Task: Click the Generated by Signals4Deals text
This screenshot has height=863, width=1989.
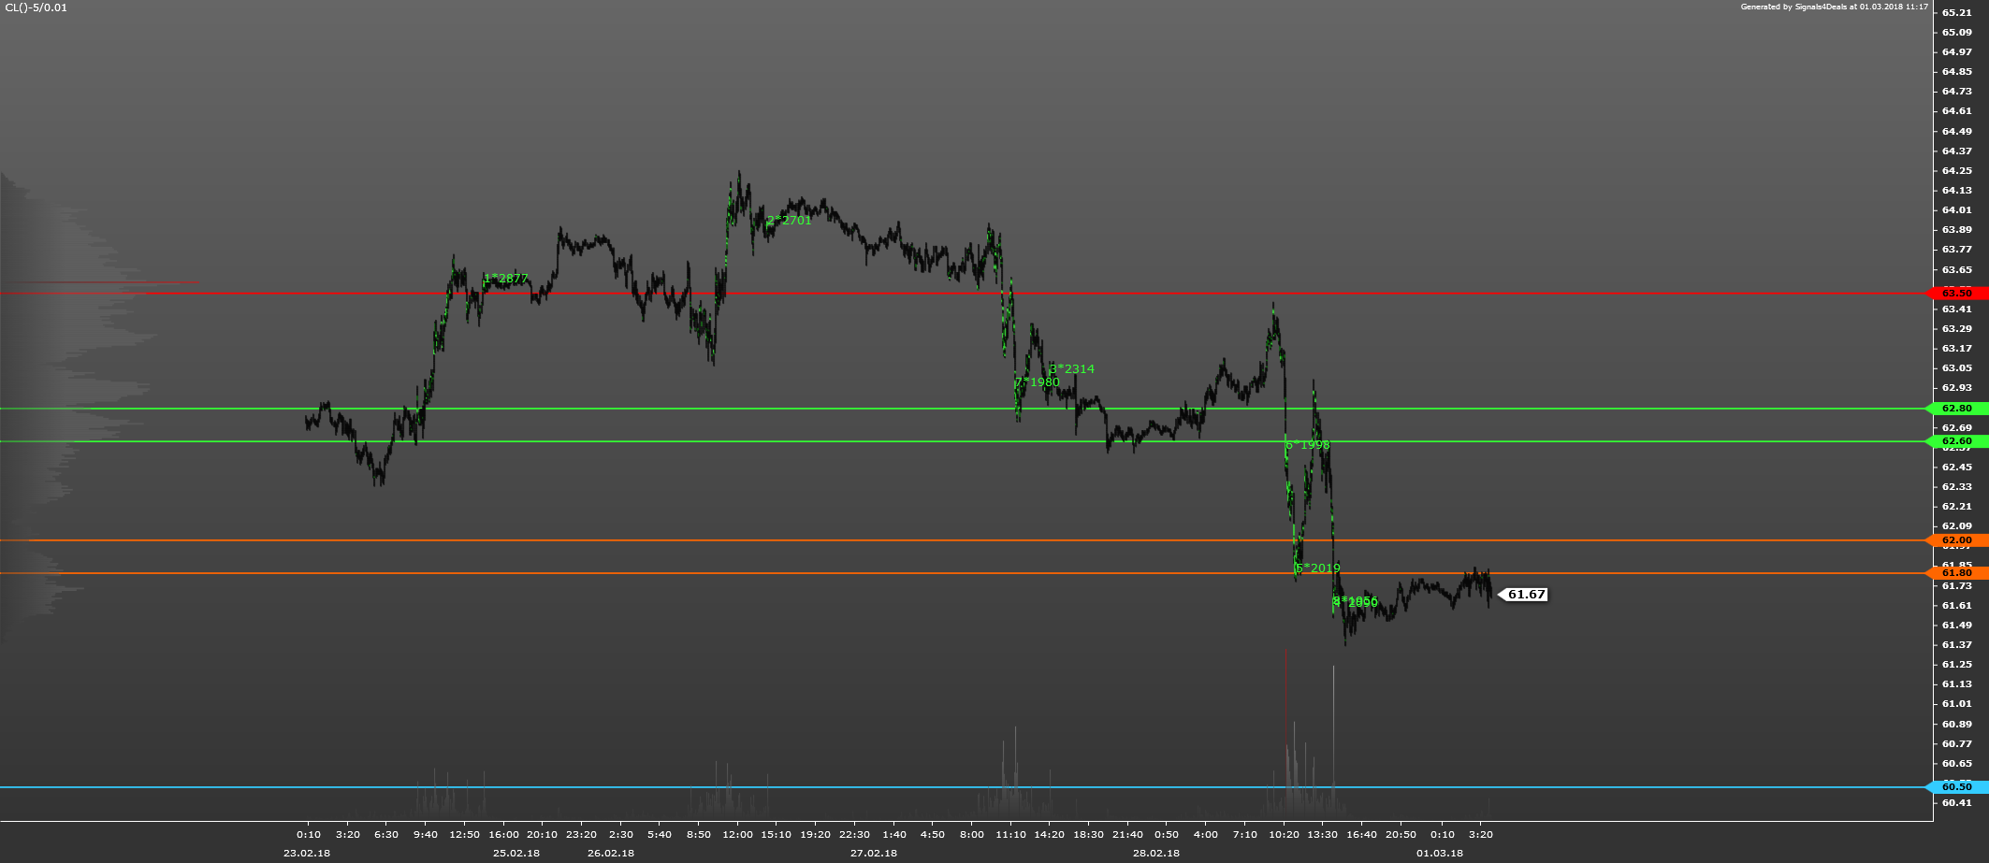Action: click(1830, 7)
